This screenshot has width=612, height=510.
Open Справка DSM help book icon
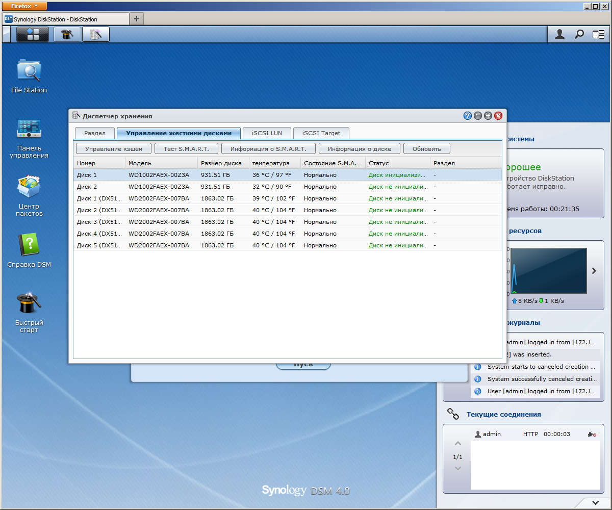click(x=29, y=245)
